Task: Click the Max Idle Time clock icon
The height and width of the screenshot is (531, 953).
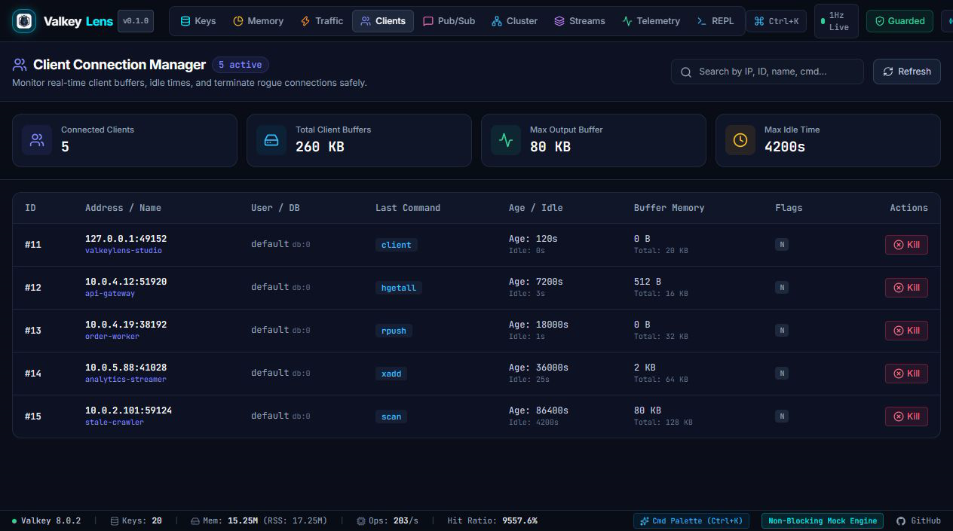Action: click(740, 140)
